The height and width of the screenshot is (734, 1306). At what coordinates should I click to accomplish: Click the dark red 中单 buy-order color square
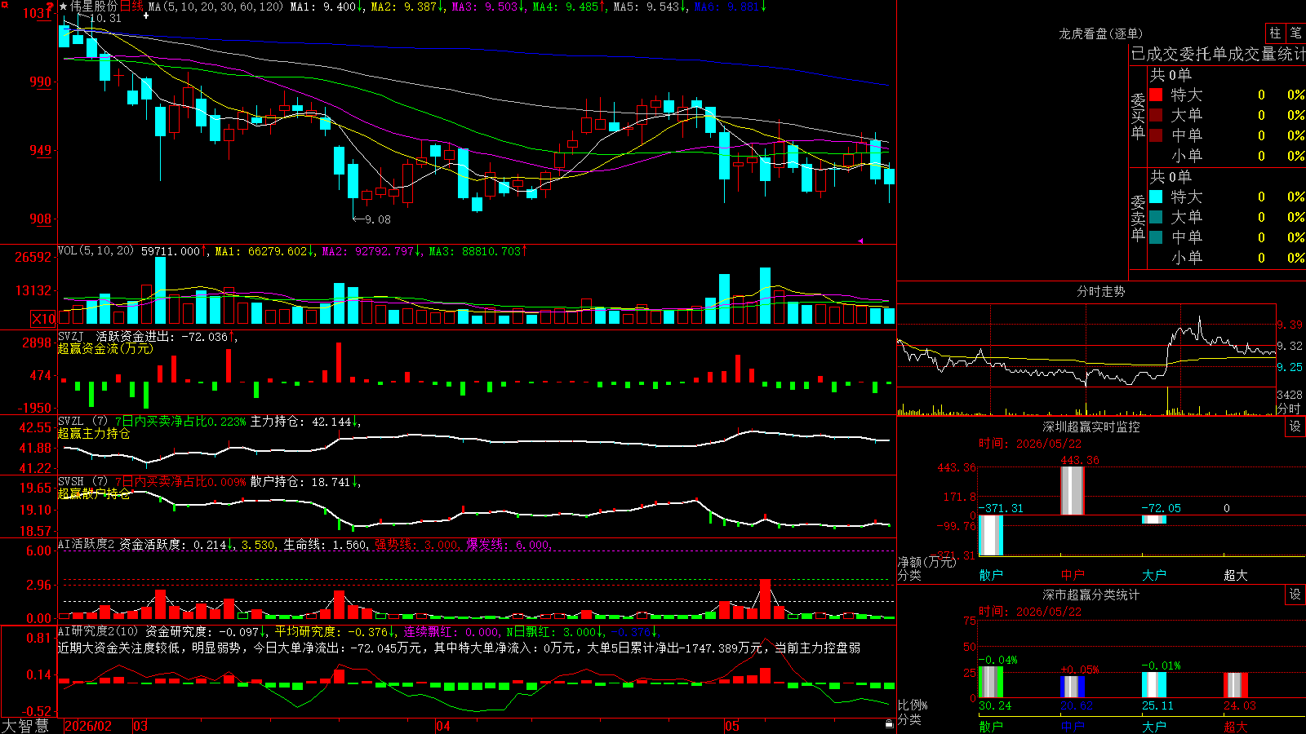(x=1156, y=135)
